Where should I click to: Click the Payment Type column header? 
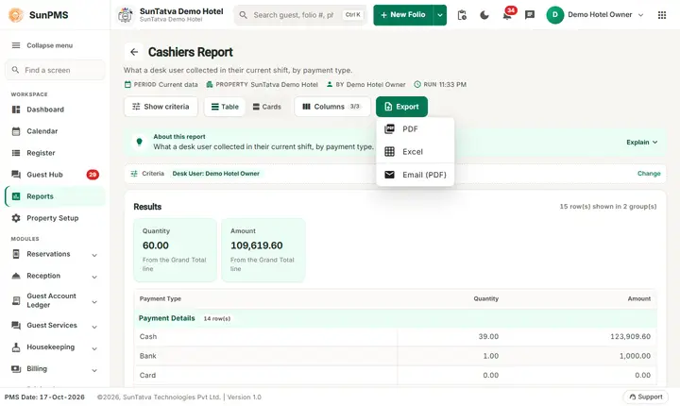click(160, 299)
